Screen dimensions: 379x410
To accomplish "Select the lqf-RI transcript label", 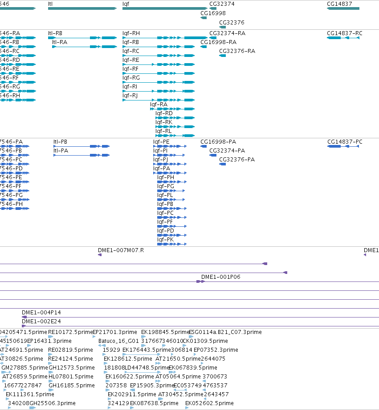I will pyautogui.click(x=130, y=87).
